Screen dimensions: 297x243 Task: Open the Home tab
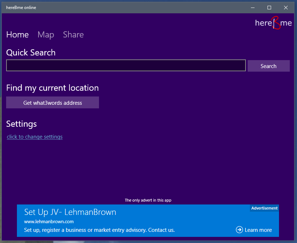click(x=17, y=35)
